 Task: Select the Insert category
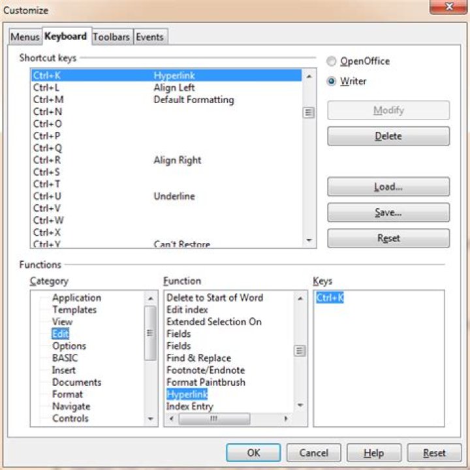point(64,370)
